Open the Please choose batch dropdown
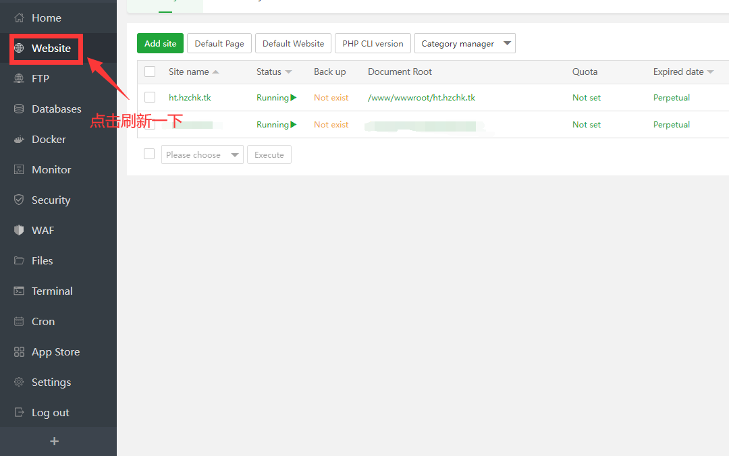This screenshot has height=456, width=729. (x=202, y=155)
